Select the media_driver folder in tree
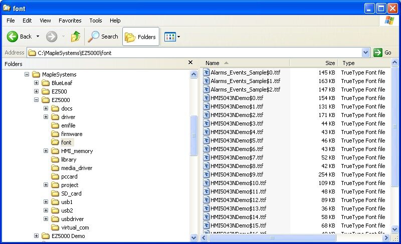 (x=72, y=167)
